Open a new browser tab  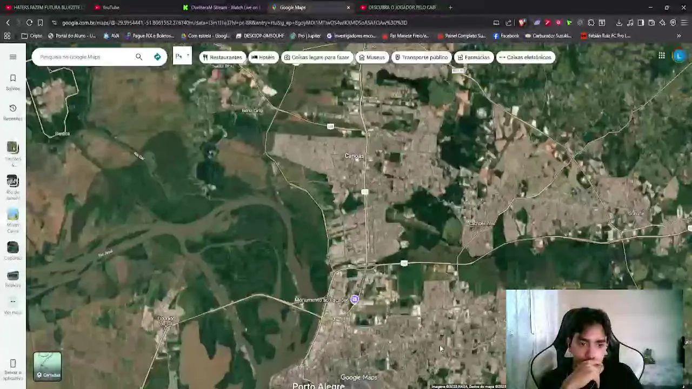[x=450, y=8]
